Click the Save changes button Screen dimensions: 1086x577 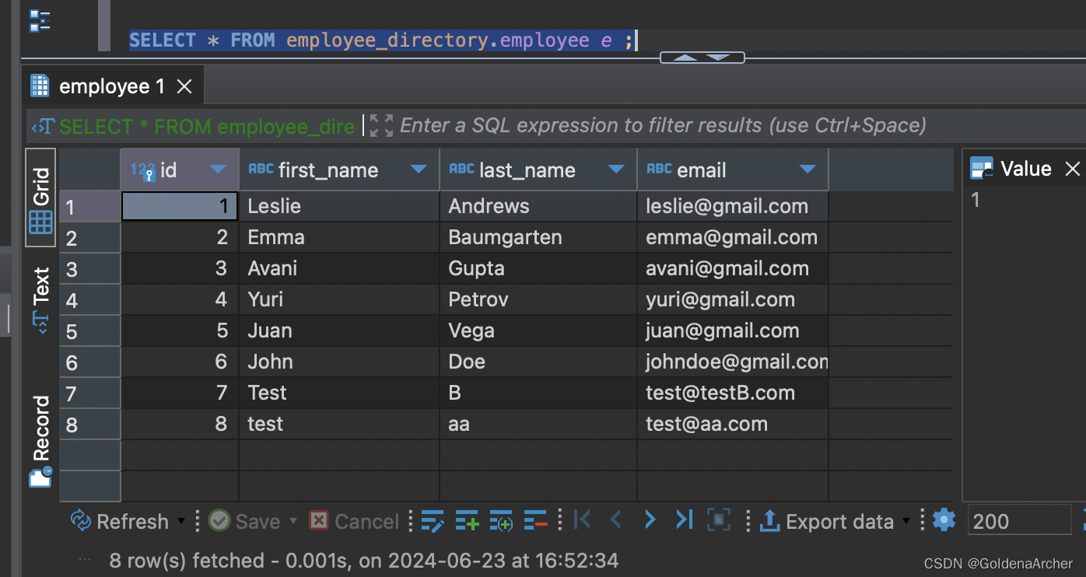(x=244, y=520)
